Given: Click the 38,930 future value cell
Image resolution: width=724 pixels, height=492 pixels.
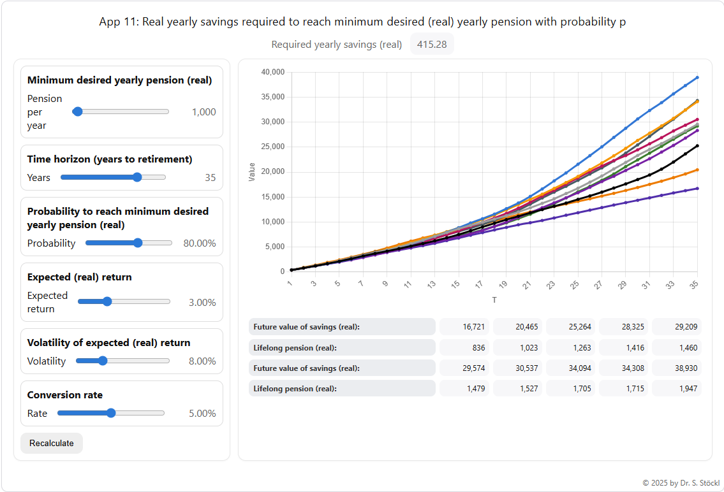Looking at the screenshot, I should (676, 368).
